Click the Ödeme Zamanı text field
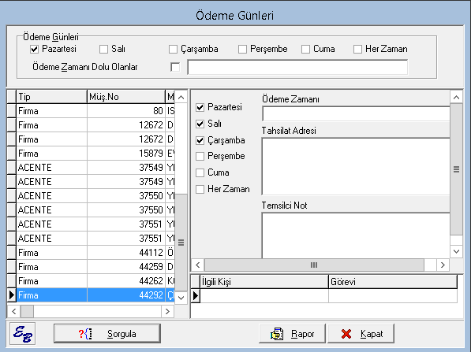The width and height of the screenshot is (471, 352). point(357,114)
